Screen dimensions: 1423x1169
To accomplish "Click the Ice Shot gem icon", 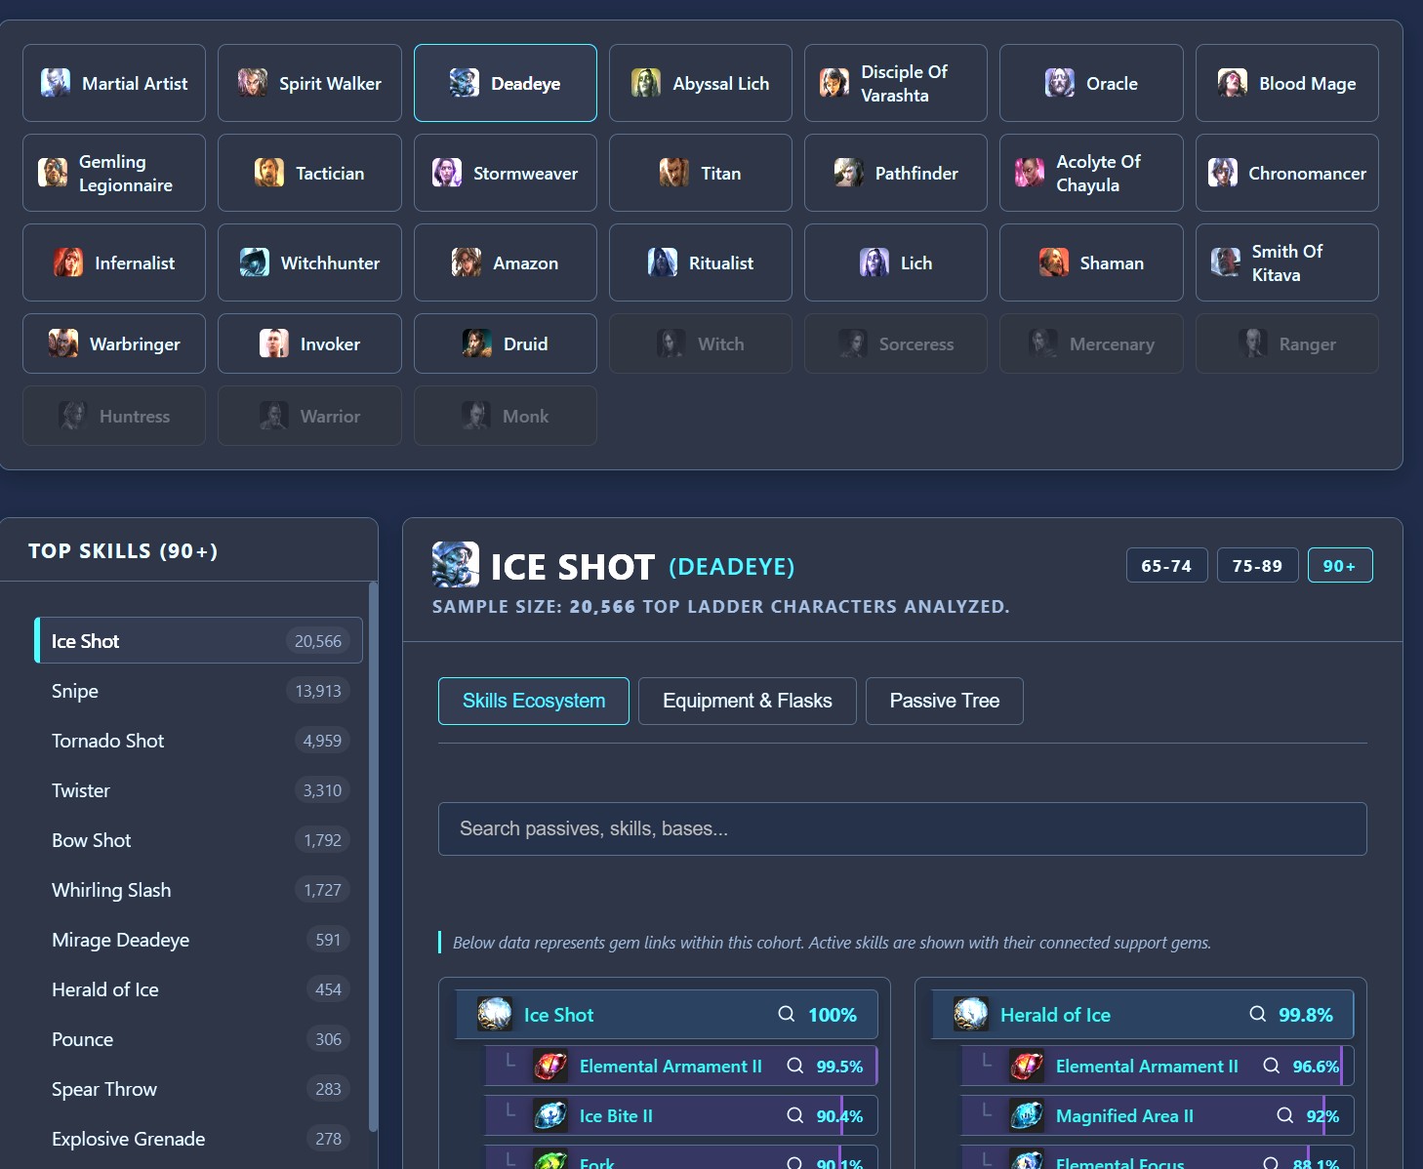I will 495,1014.
